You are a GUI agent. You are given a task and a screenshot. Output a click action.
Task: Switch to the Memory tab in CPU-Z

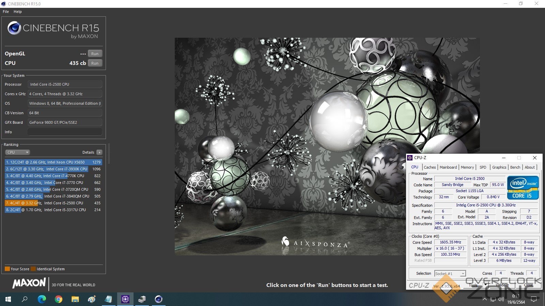pos(467,167)
